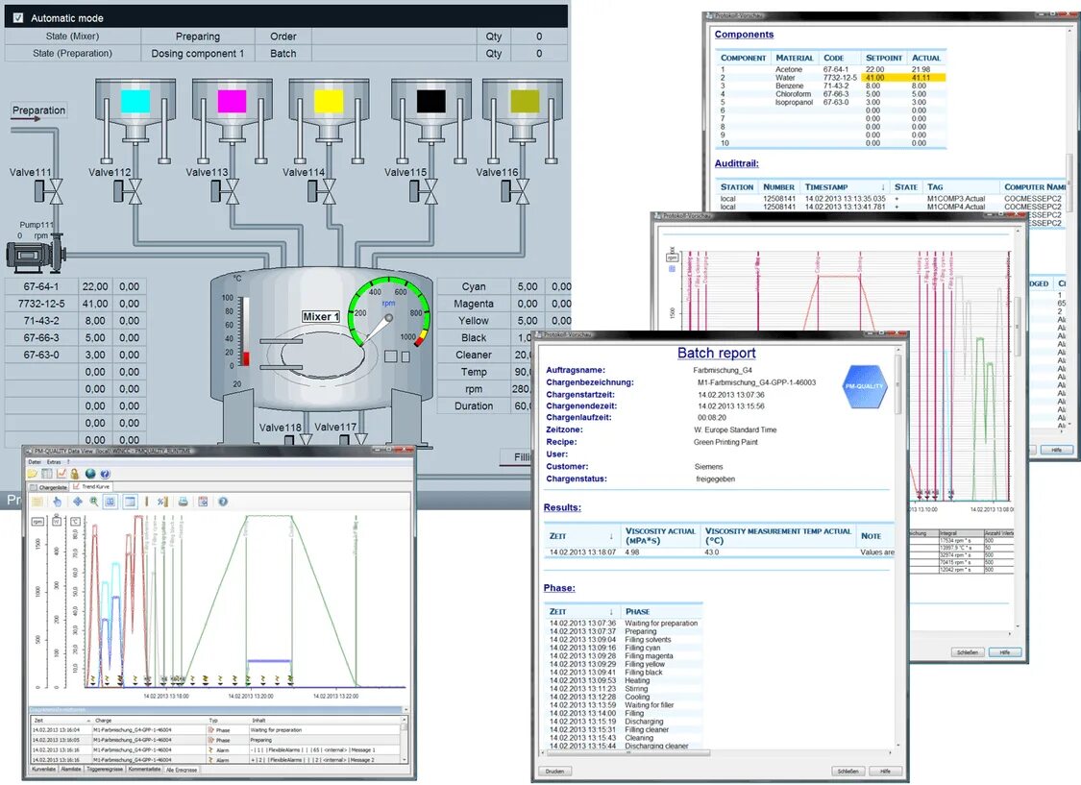Click the vertical ruler icon in trend toolbar
This screenshot has height=785, width=1081.
click(146, 502)
